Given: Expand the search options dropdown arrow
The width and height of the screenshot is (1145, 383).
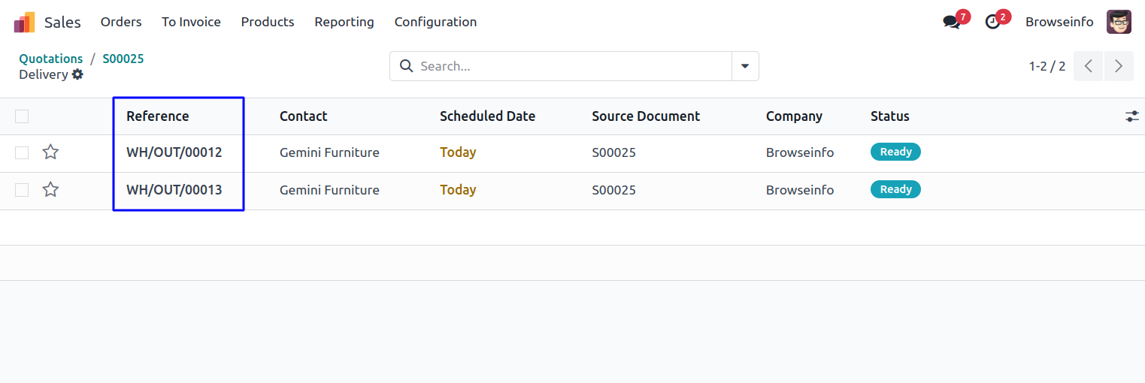Looking at the screenshot, I should tap(745, 66).
